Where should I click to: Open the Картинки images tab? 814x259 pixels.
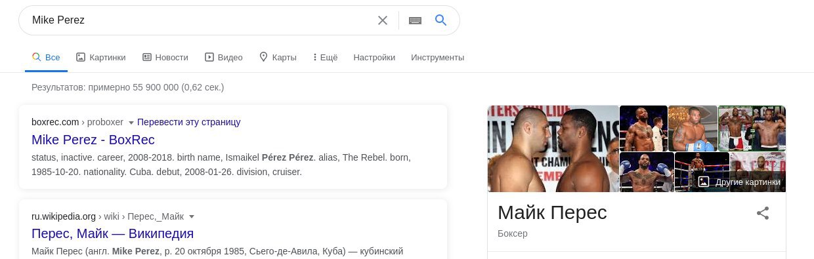point(100,57)
